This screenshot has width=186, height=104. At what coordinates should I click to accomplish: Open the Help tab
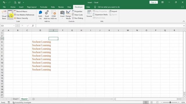pos(88,7)
